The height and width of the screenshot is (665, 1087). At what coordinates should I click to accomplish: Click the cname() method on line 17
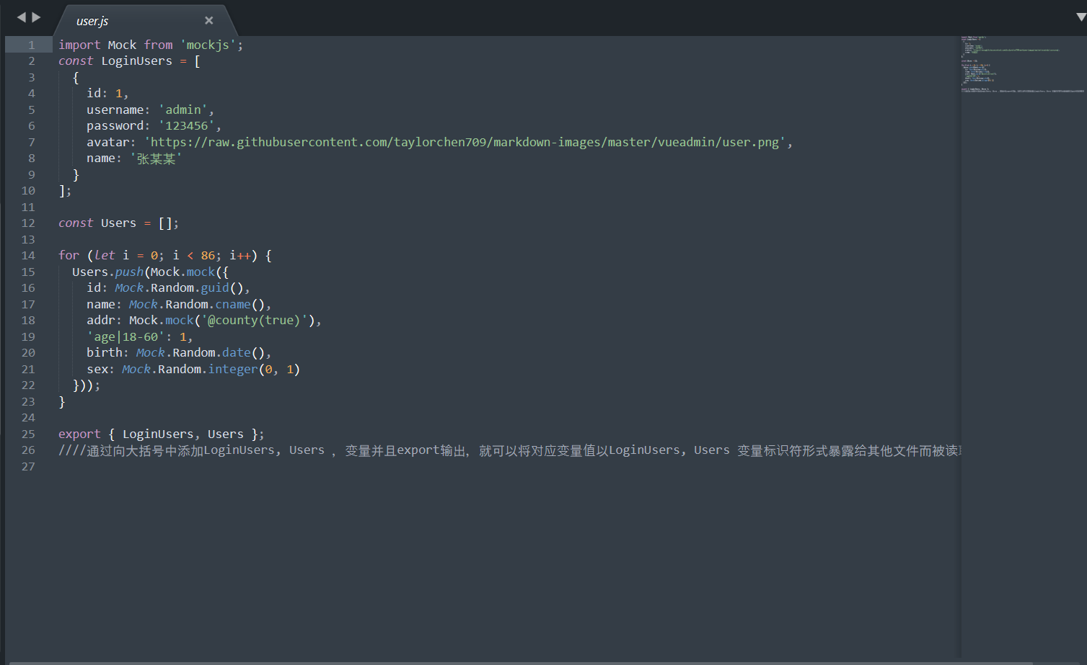coord(232,304)
